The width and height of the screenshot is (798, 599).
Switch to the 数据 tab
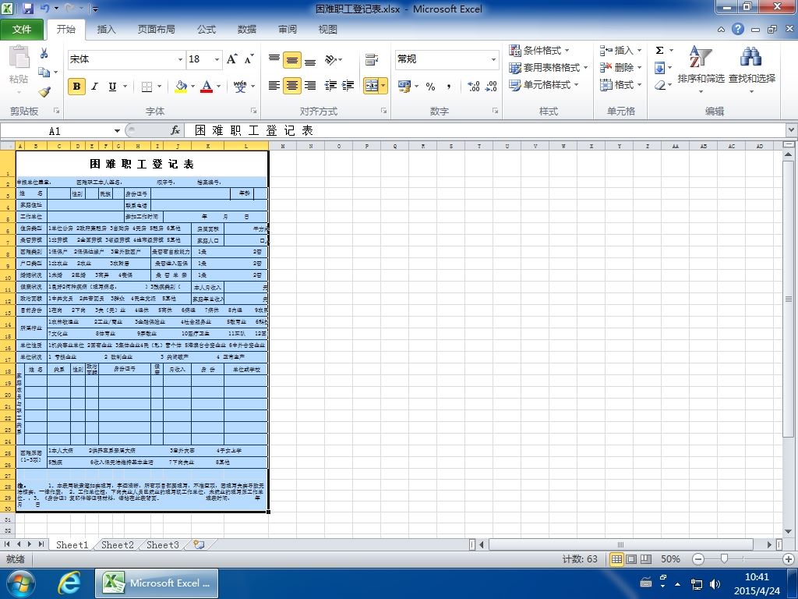(x=247, y=30)
